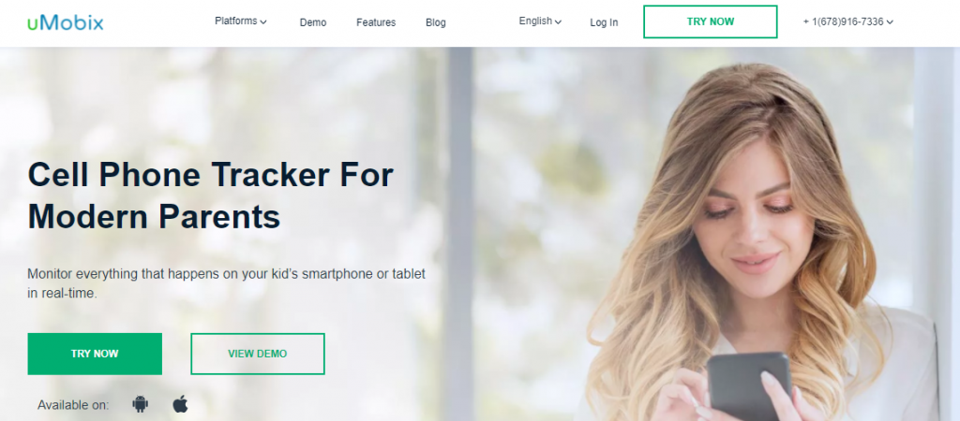Viewport: 960px width, 421px height.
Task: Open the VIEW DEMO button
Action: [x=258, y=354]
